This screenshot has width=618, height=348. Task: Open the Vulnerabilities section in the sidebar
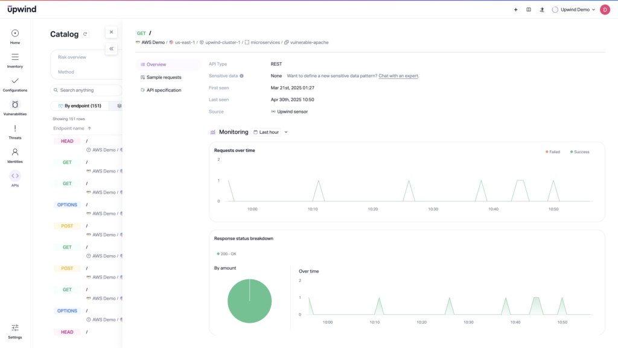click(x=14, y=106)
